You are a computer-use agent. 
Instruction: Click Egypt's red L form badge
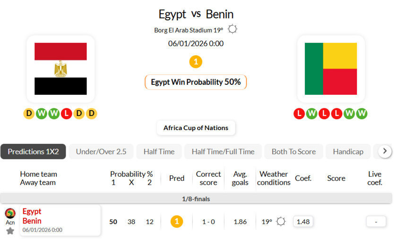point(66,114)
